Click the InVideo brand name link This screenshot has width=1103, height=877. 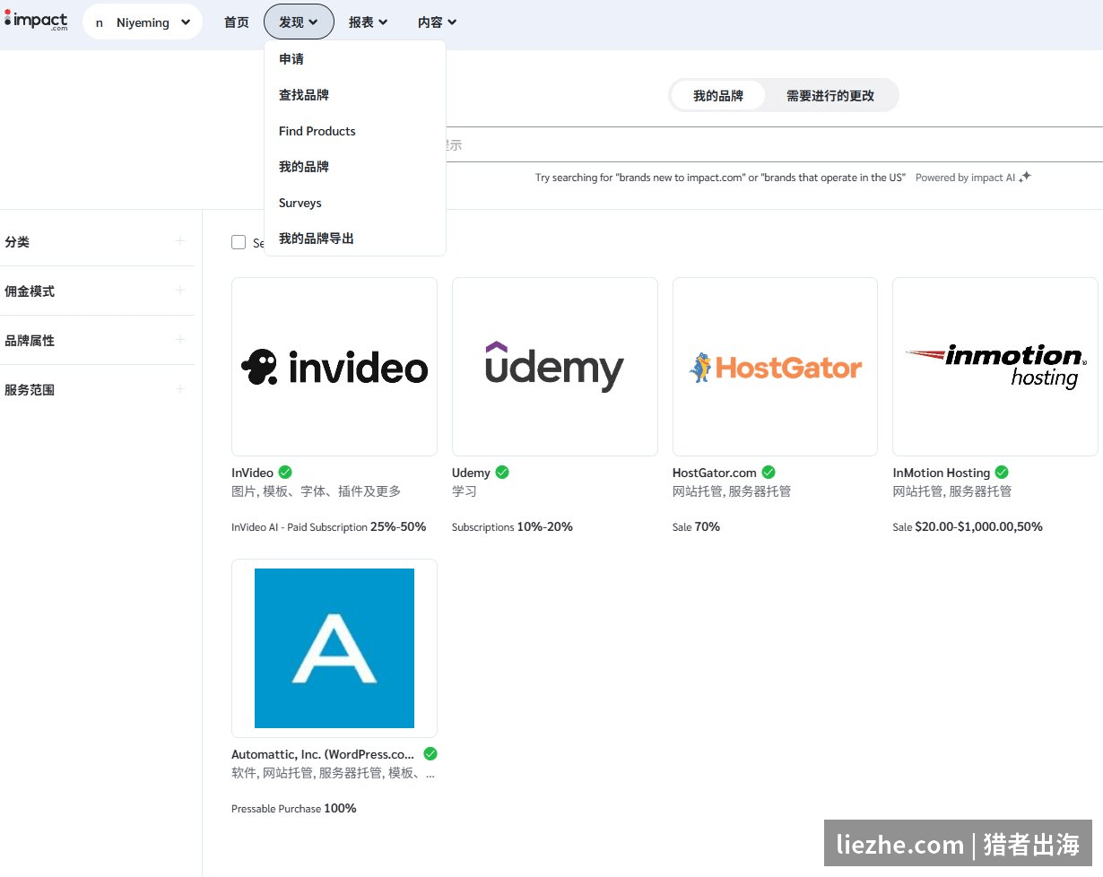[253, 473]
